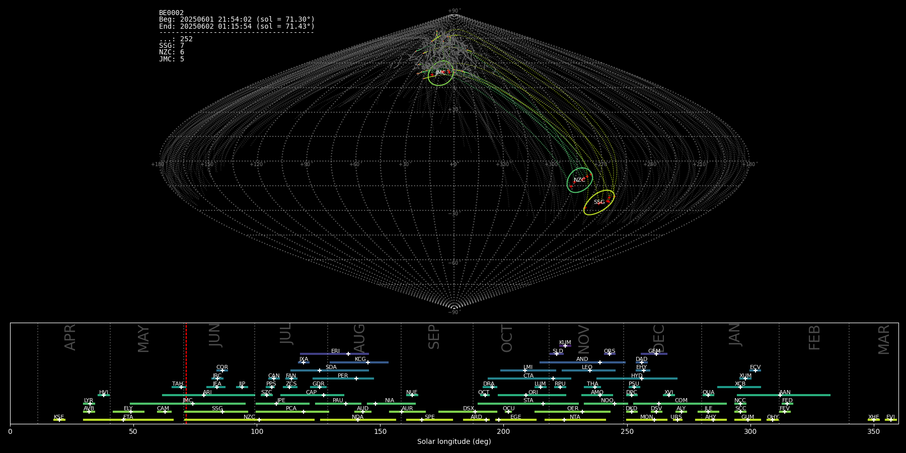Click the AUG month label

[359, 338]
